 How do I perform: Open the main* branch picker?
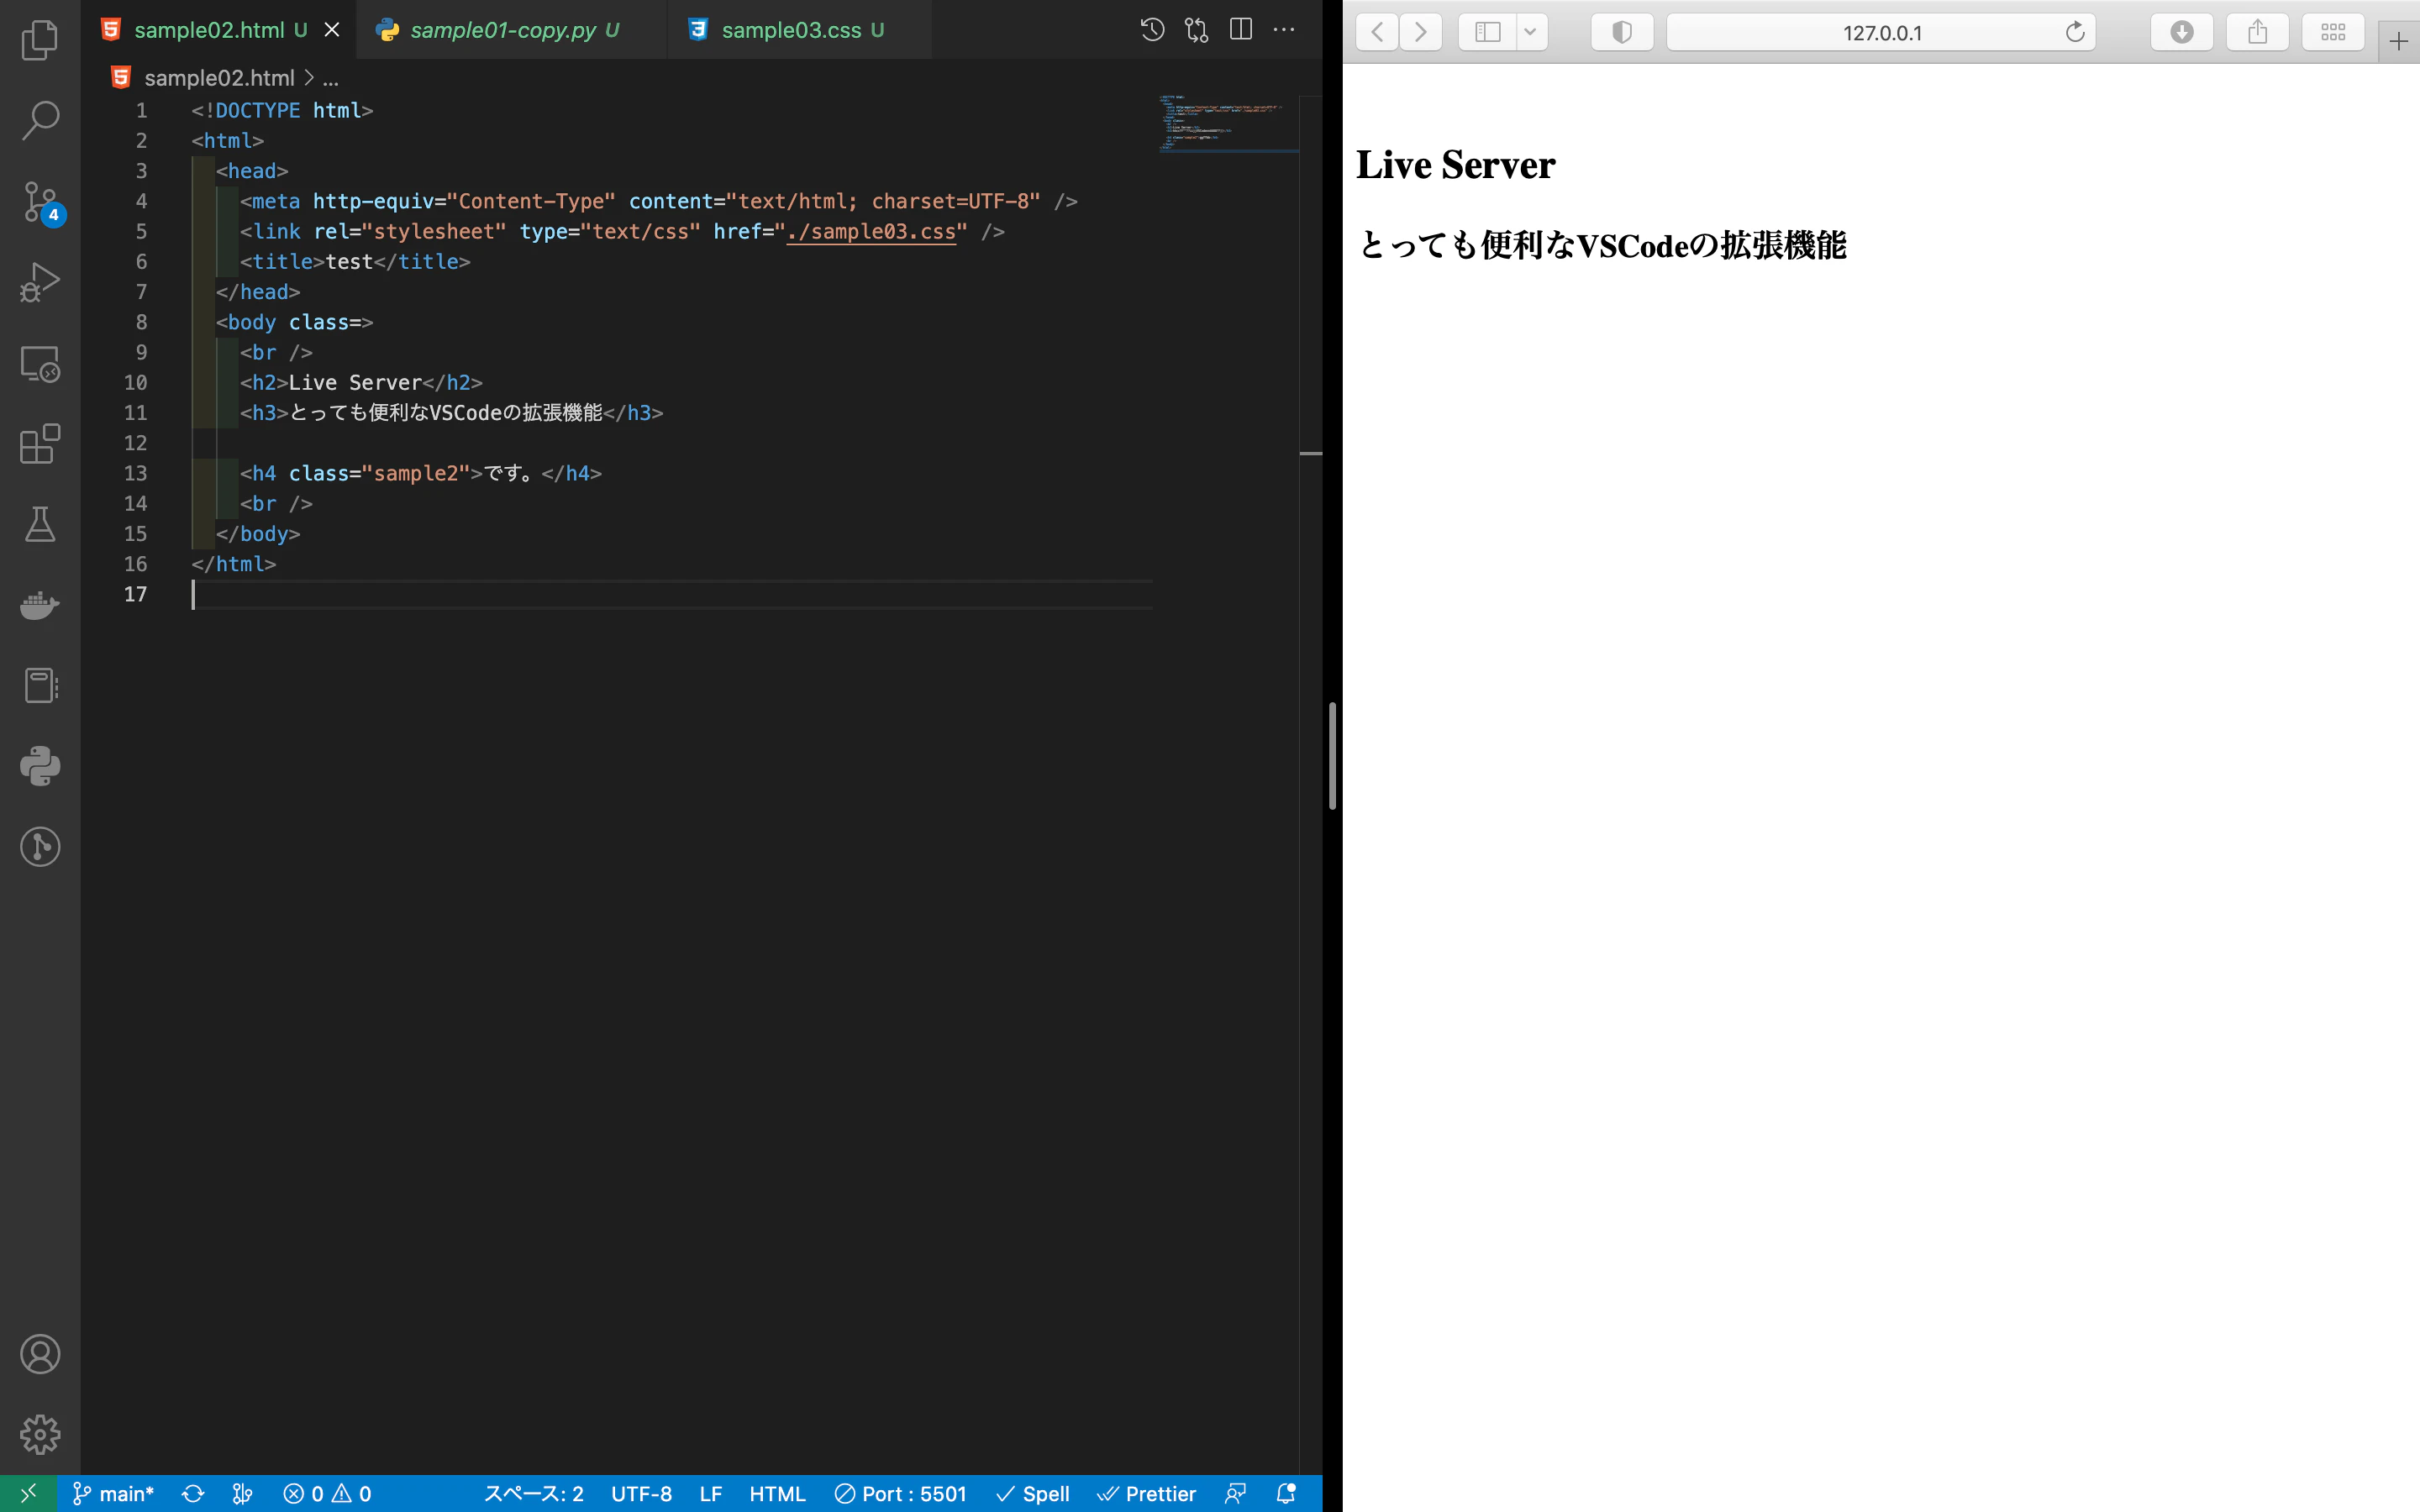click(x=113, y=1493)
